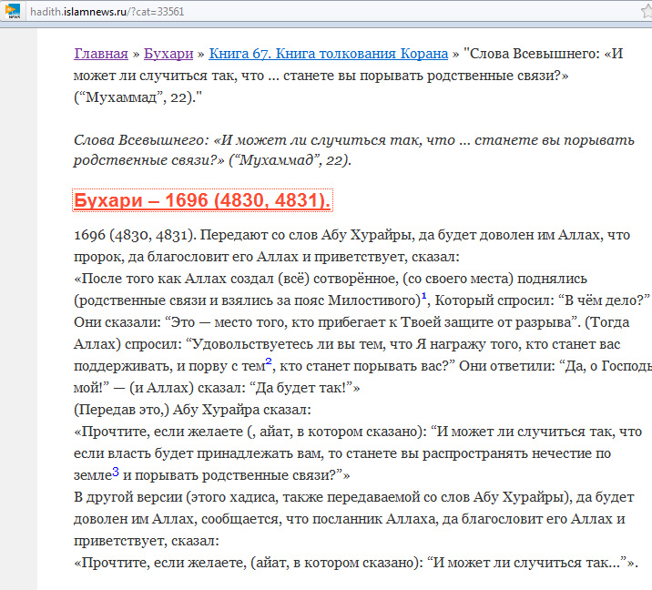Screen dimensions: 652x590
Task: Follow footnote reference 2 after тем
Action: (x=269, y=361)
